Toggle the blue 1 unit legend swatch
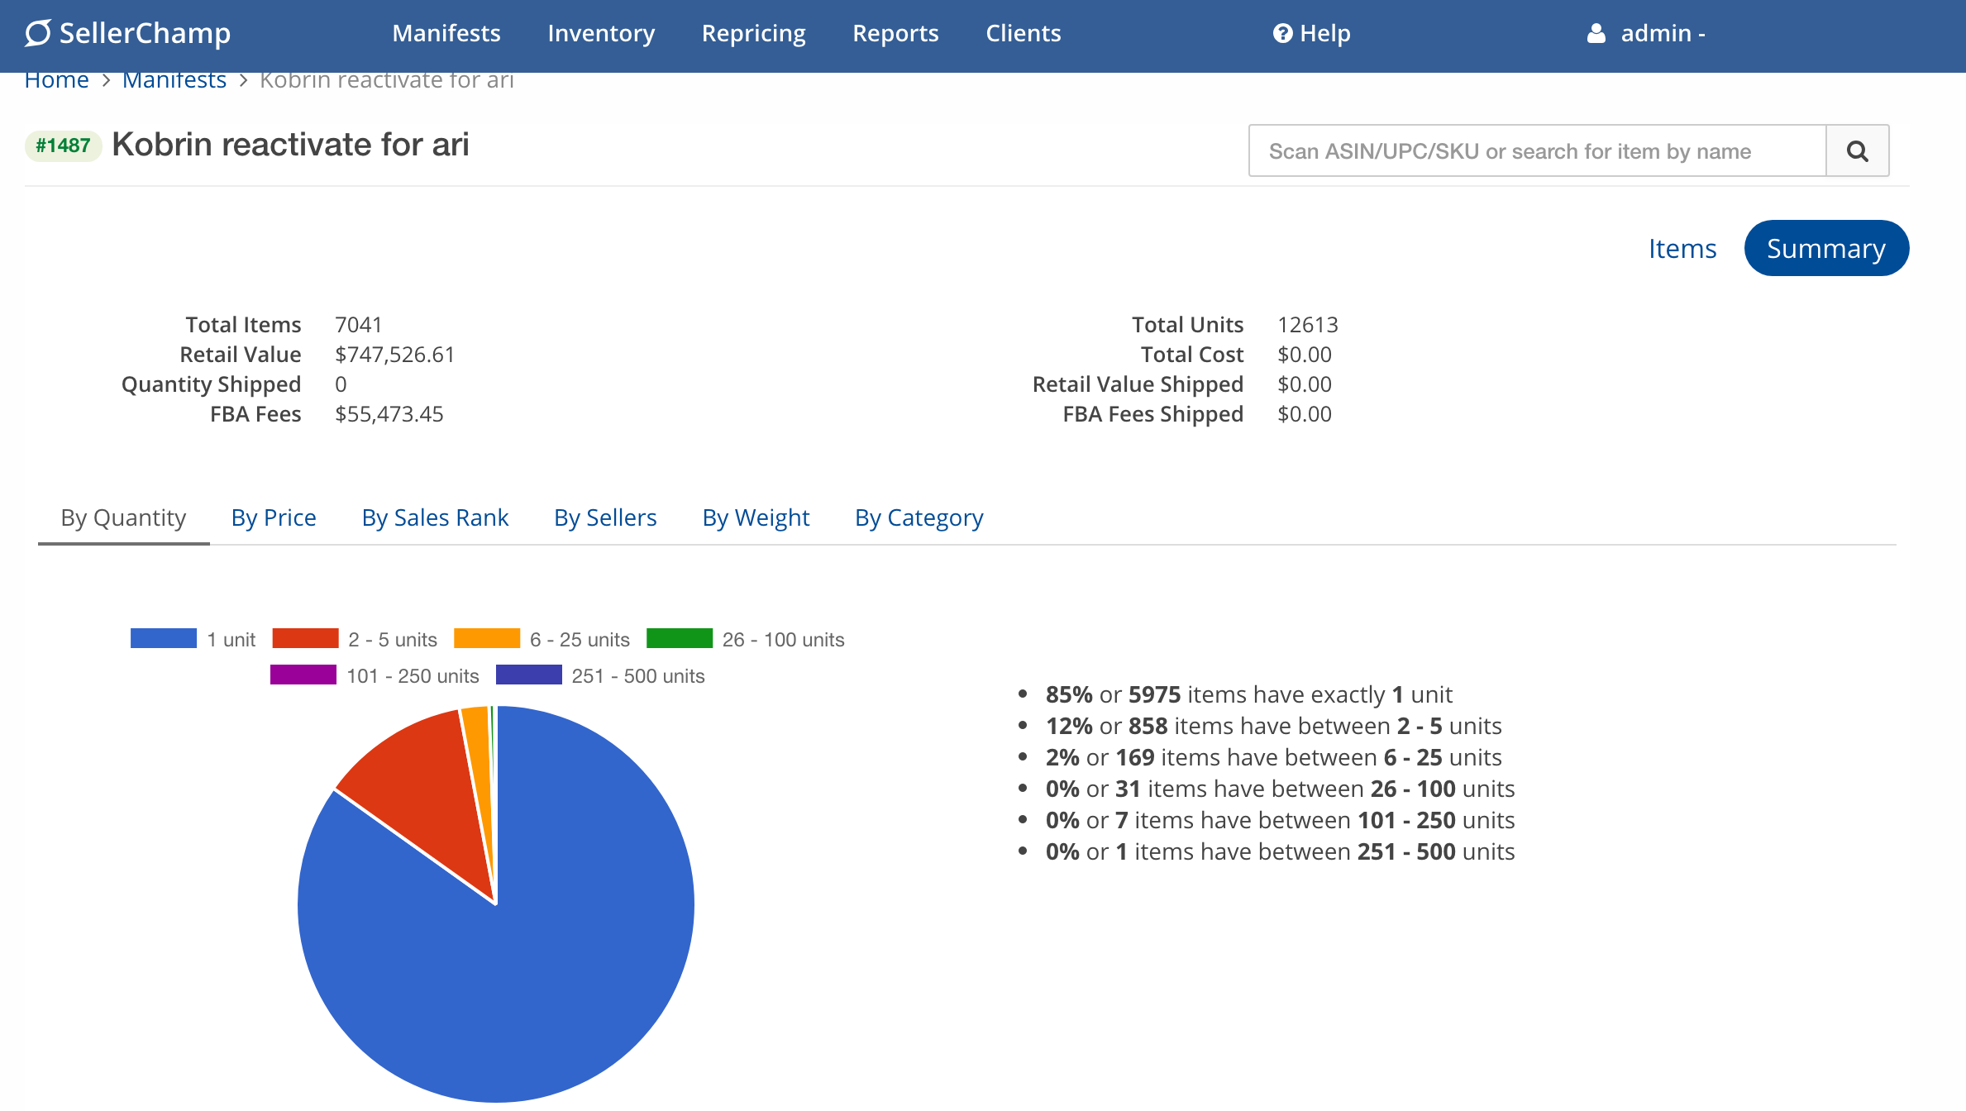 (164, 639)
